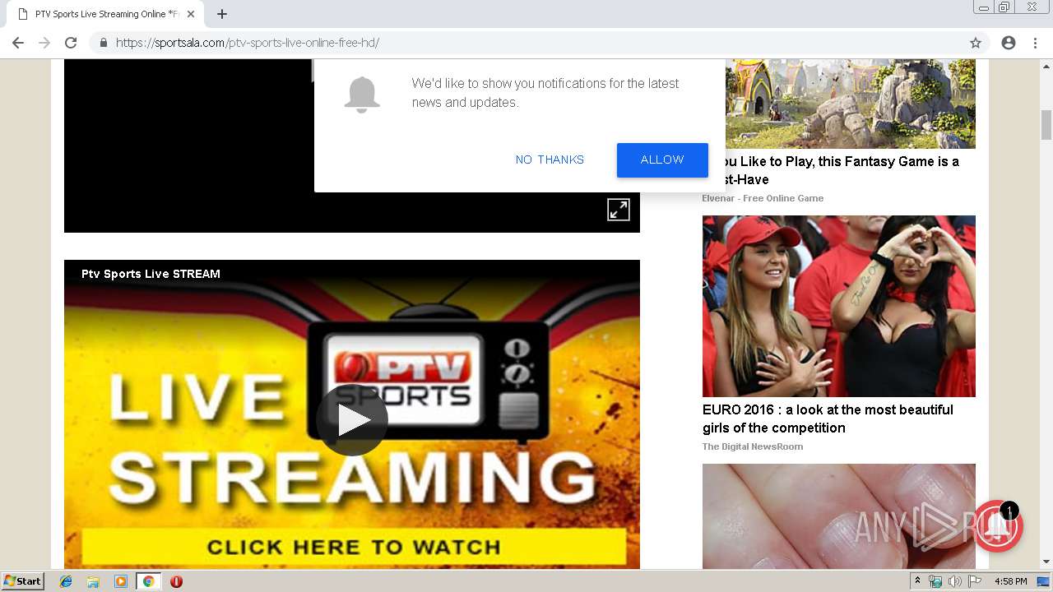This screenshot has width=1053, height=592.
Task: Open the media player taskbar icon
Action: click(x=121, y=581)
